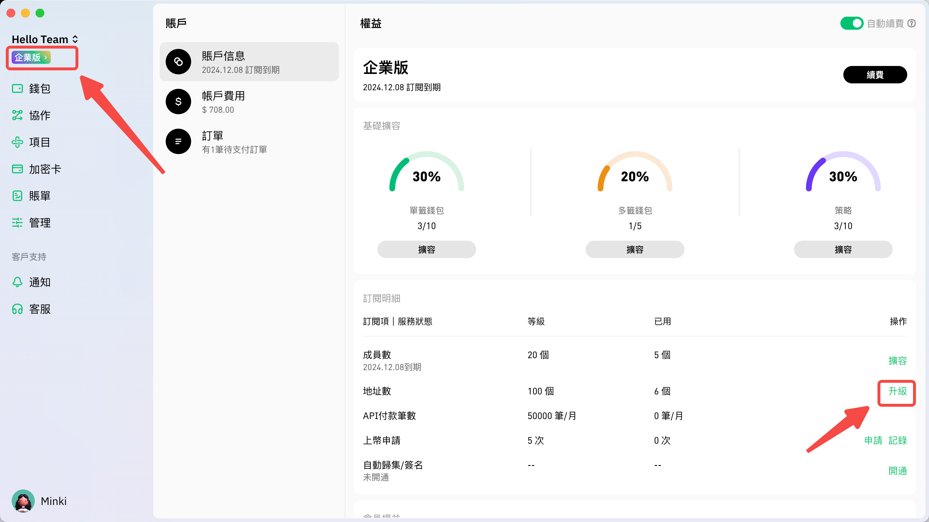Open the crypto card (加密卡) icon
The image size is (929, 522).
tap(17, 169)
